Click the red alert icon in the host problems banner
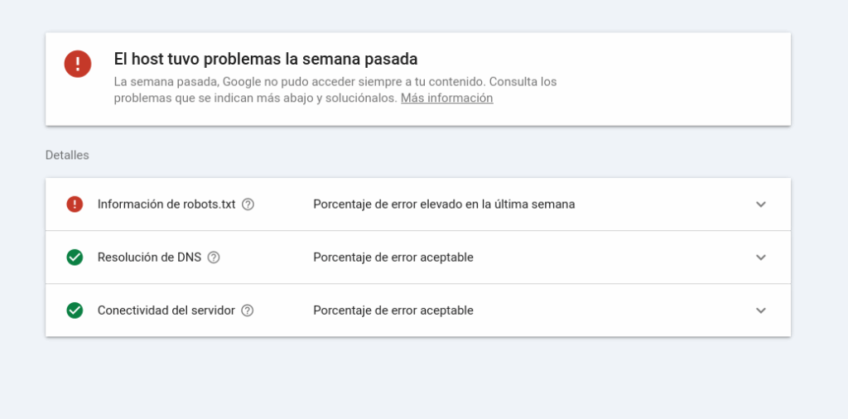848x419 pixels. 78,64
